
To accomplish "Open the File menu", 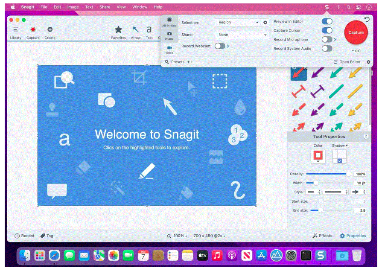I will coord(44,7).
